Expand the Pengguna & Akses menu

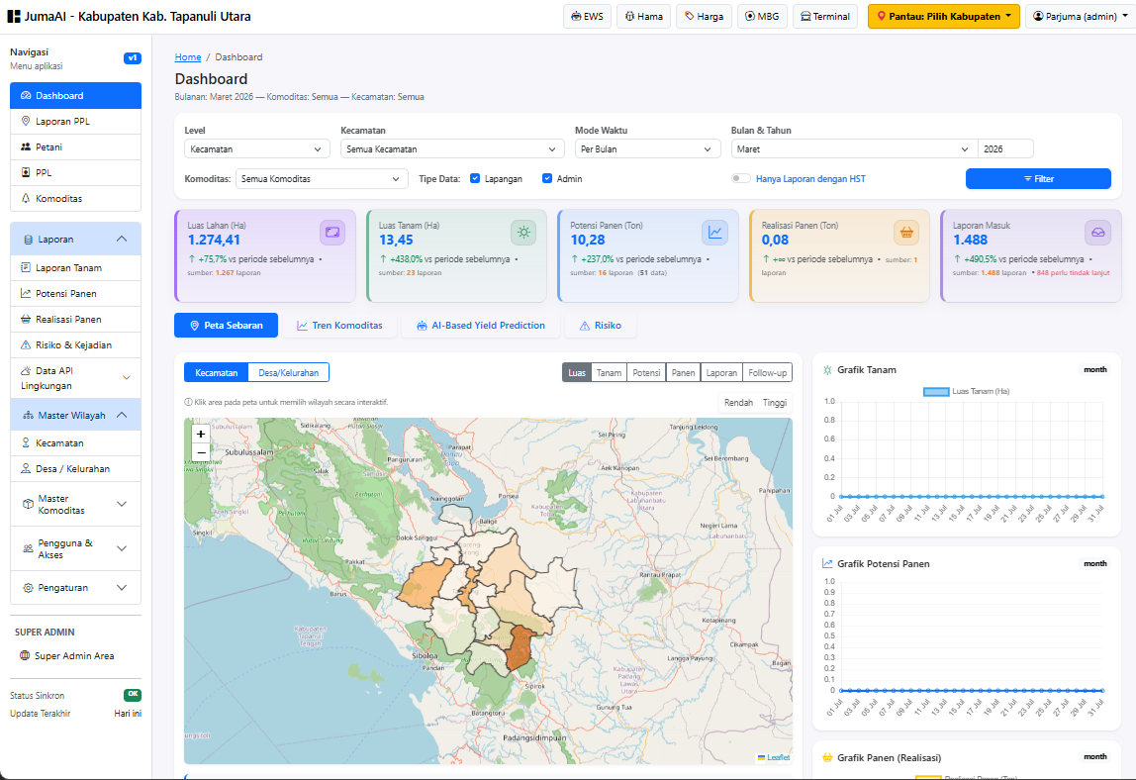tap(75, 548)
